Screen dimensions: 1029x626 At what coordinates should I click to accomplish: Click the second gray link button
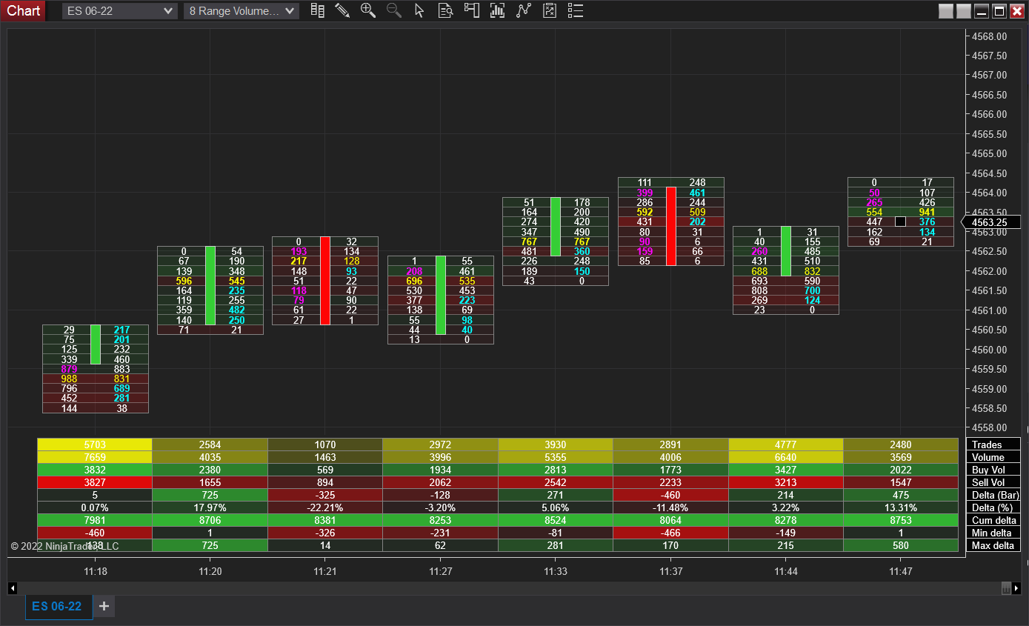pos(963,11)
